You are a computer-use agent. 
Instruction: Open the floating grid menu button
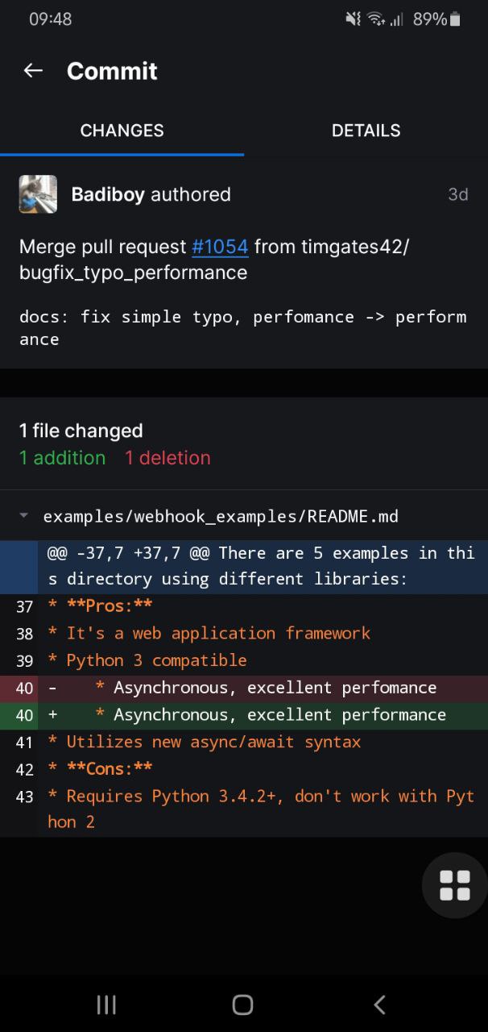pos(454,884)
